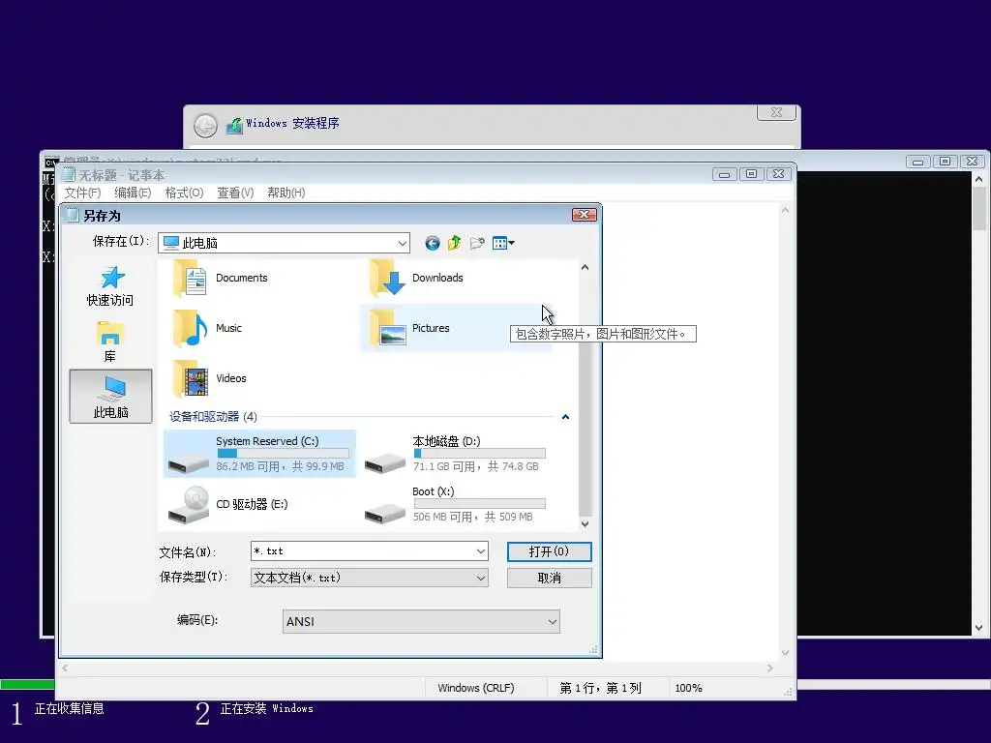Open the 格式(O) menu in Notepad
Screen dimensions: 991x743
[x=184, y=193]
